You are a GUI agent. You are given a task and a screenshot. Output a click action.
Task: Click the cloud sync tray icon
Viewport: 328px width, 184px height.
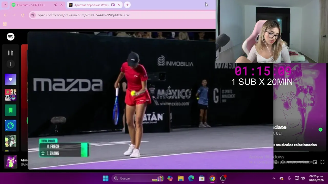pos(281,178)
